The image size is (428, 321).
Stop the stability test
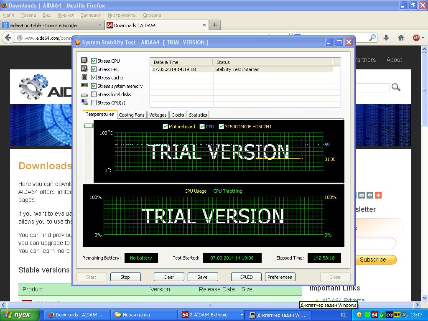(125, 277)
